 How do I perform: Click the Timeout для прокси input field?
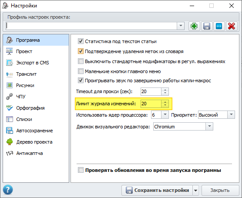pos(151,91)
